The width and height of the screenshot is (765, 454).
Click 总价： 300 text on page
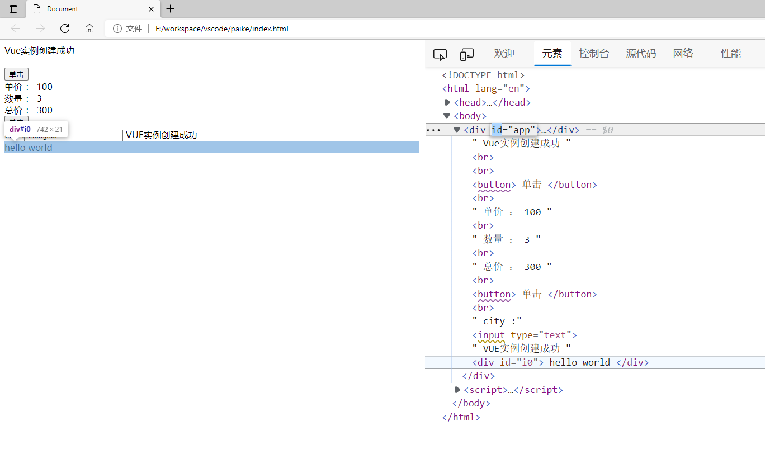pyautogui.click(x=29, y=110)
